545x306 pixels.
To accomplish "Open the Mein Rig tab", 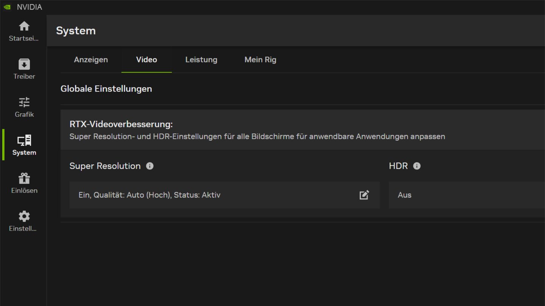I will (x=260, y=60).
